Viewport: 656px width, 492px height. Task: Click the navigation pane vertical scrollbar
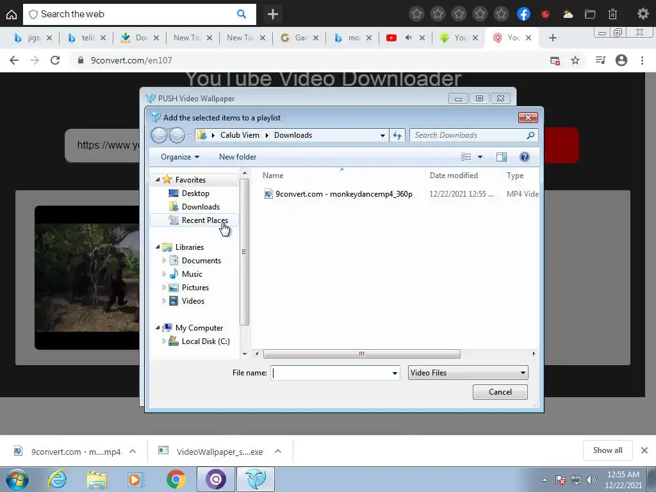point(244,252)
